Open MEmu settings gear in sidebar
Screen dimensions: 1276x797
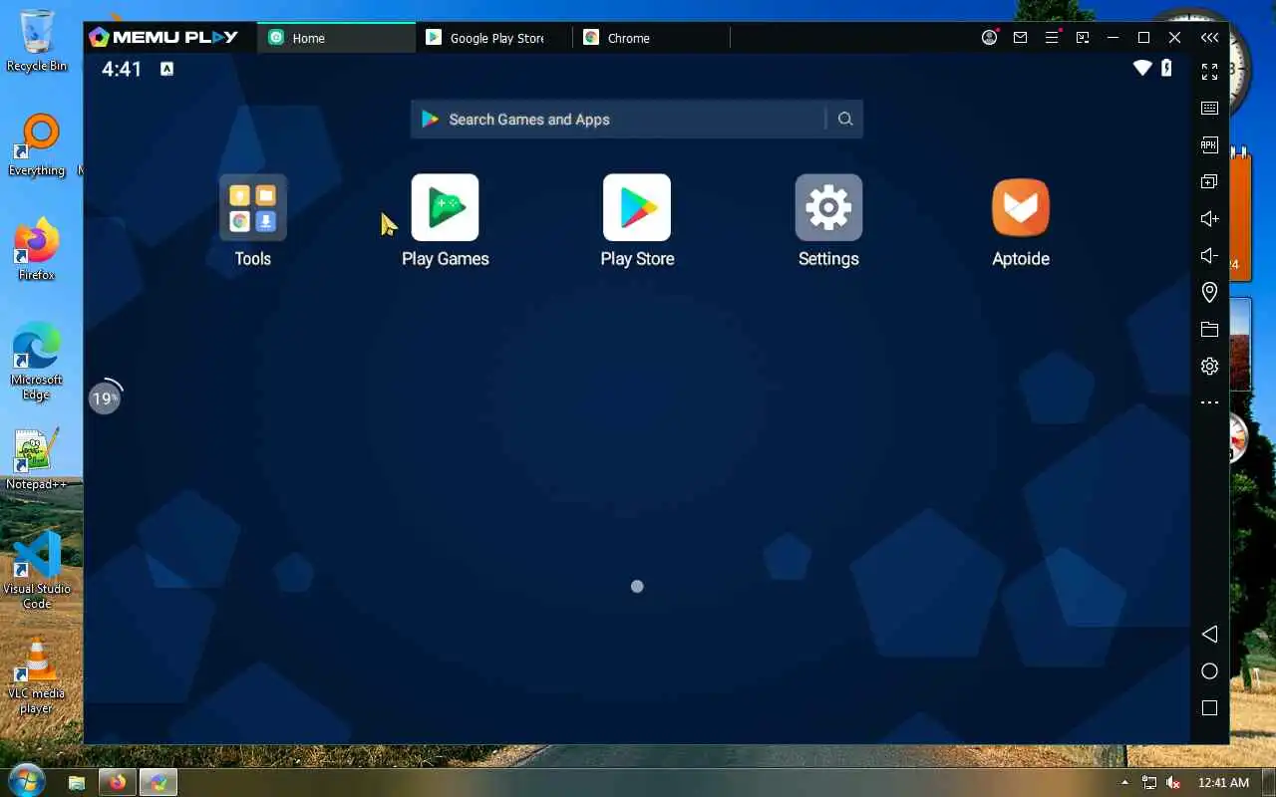pos(1209,366)
